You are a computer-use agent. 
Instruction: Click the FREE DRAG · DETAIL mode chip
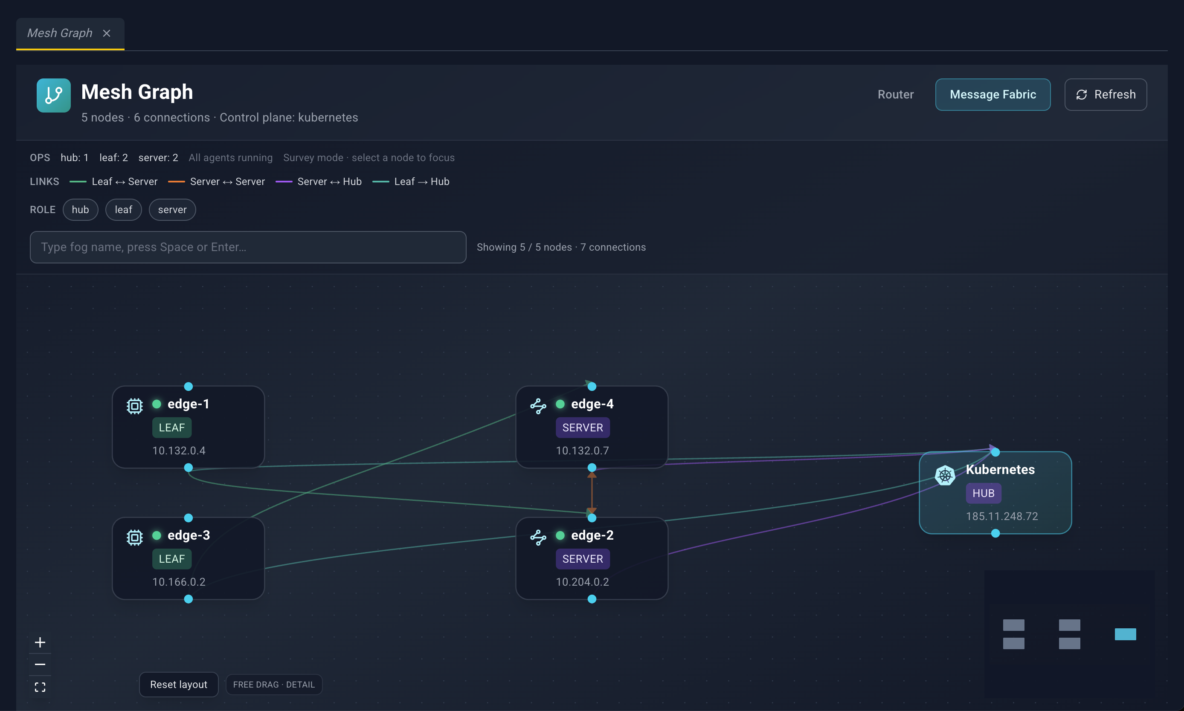point(274,685)
